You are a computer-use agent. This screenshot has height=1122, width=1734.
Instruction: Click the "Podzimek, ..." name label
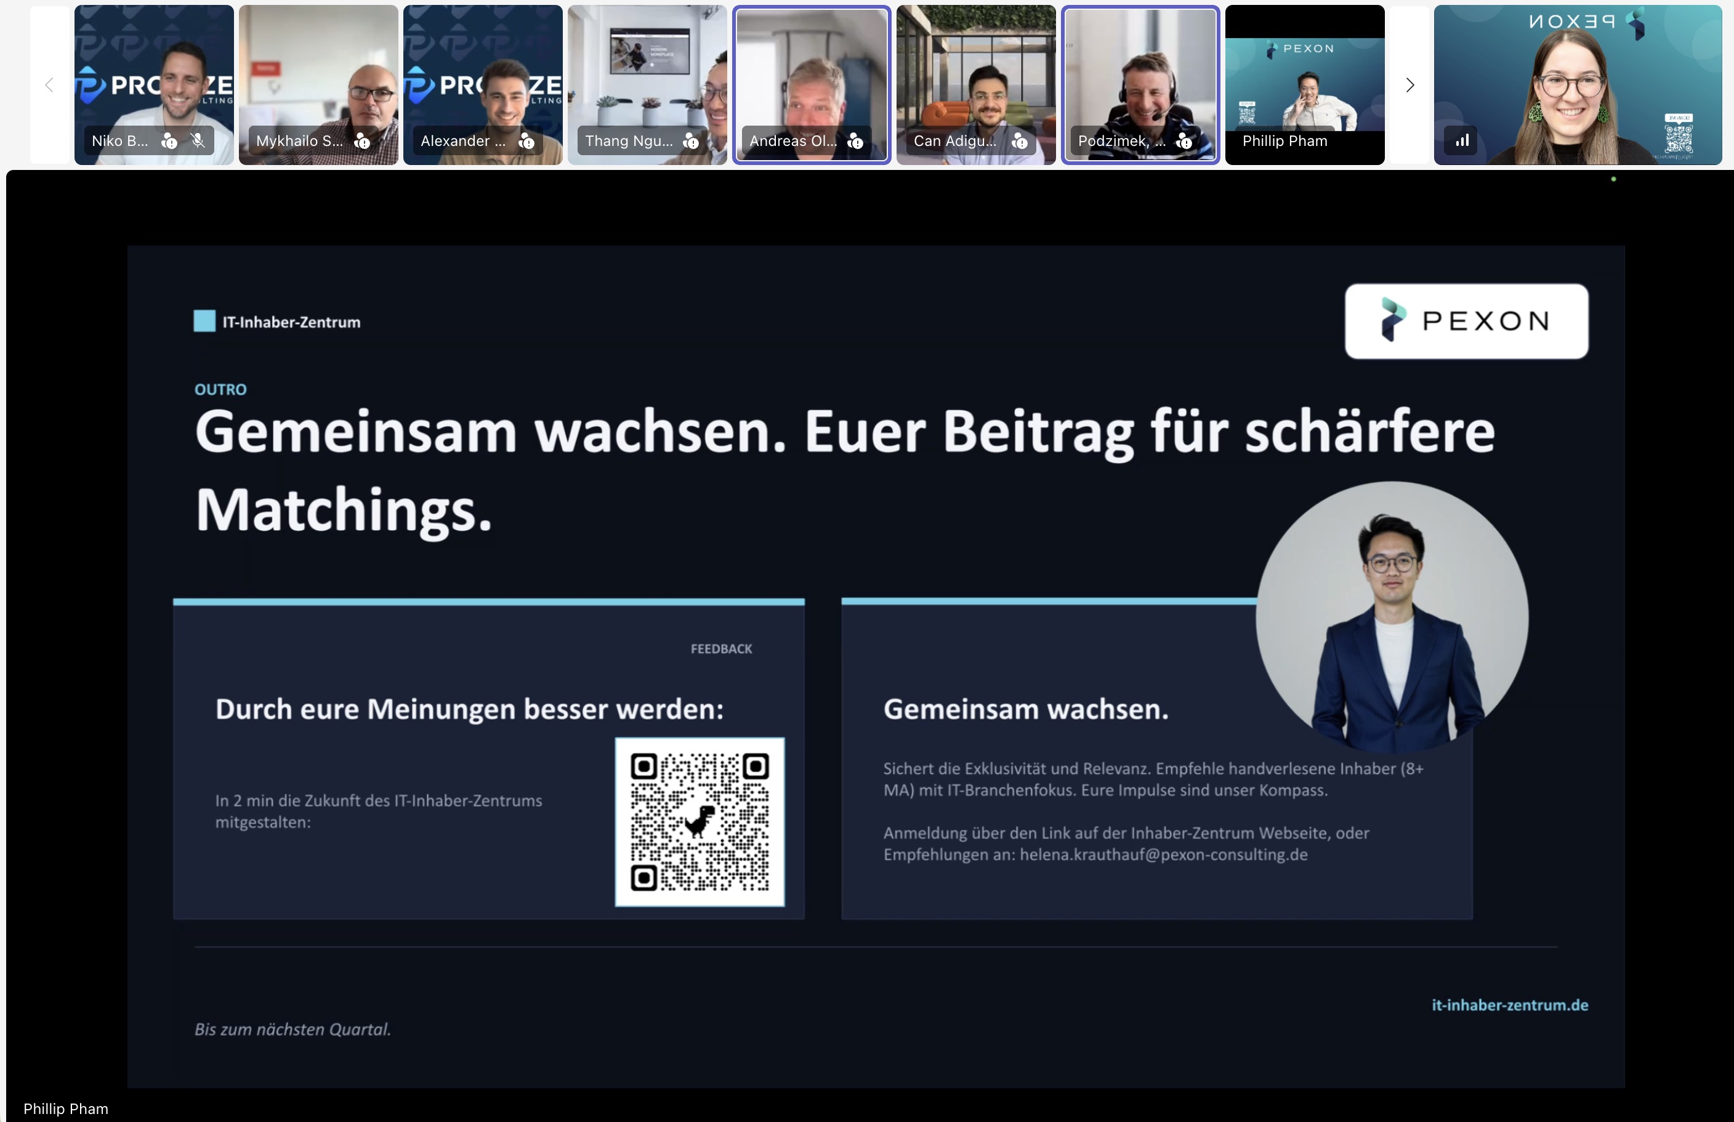[1122, 140]
